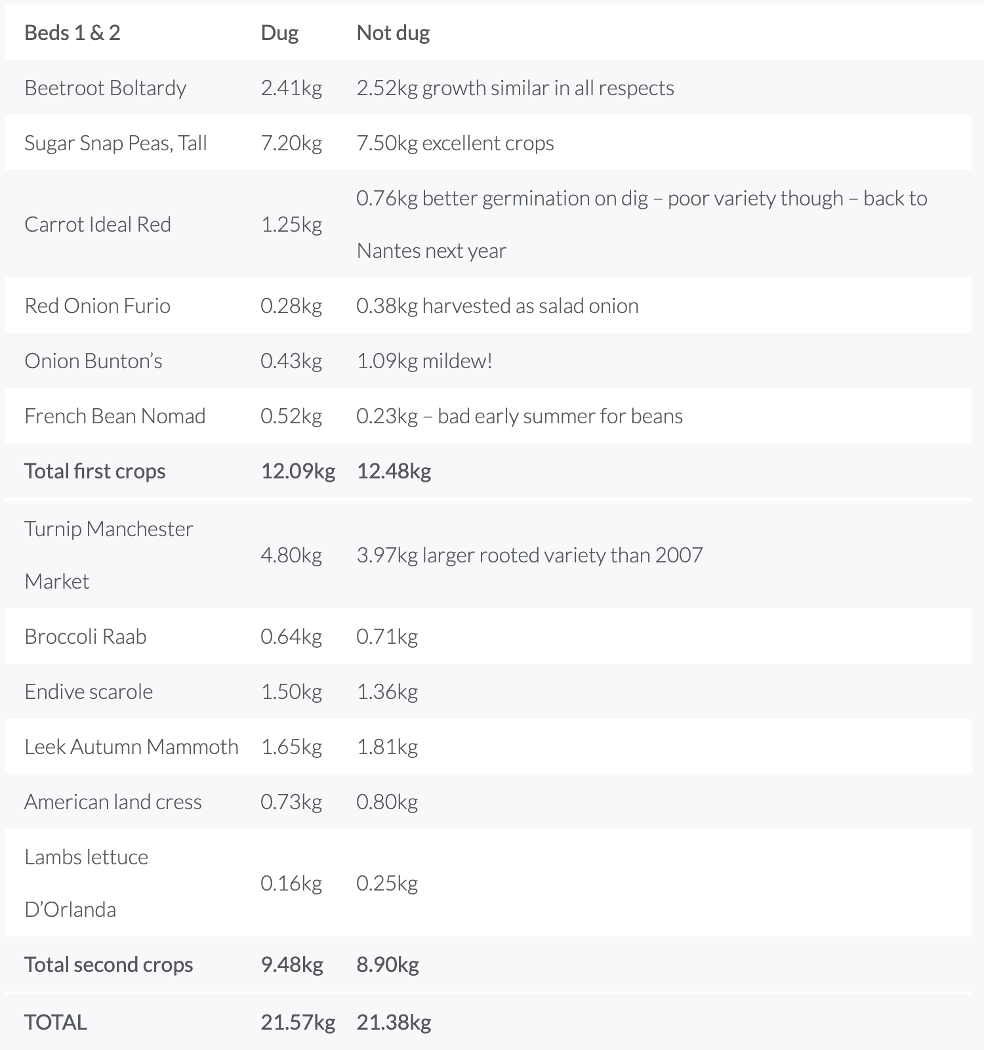
Task: Click the 'Total second crops' label
Action: (108, 965)
